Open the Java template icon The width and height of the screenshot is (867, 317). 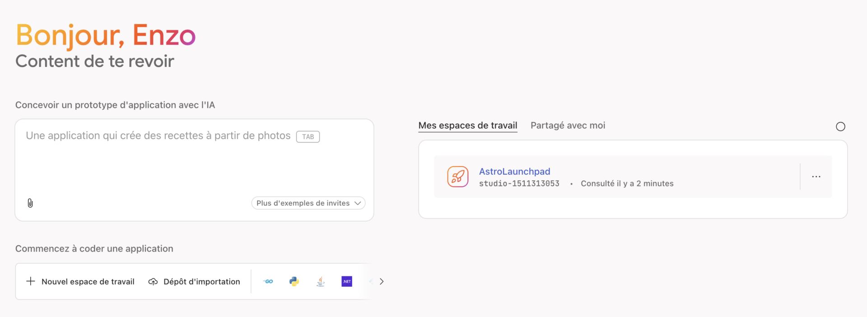click(x=321, y=281)
